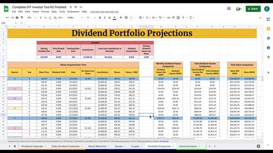Open the Tasks side panel

(x=268, y=38)
